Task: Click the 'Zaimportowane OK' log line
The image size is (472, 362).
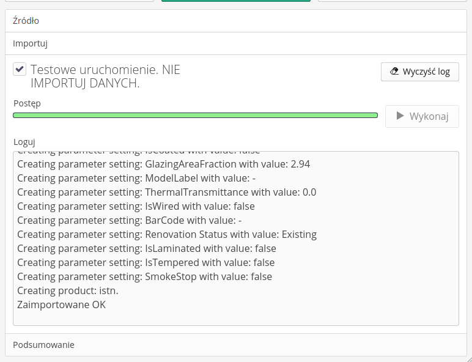Action: coord(61,305)
